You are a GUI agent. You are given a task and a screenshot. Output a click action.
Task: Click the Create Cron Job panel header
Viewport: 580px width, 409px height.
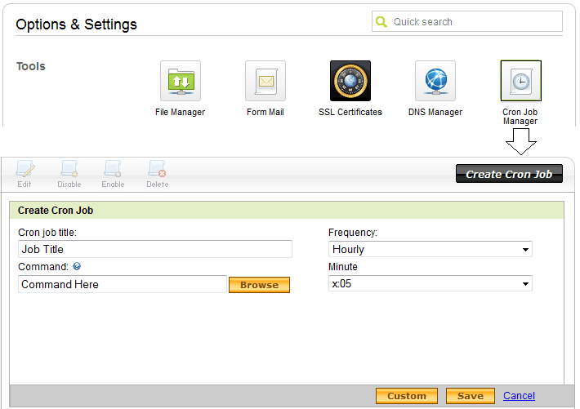[287, 211]
